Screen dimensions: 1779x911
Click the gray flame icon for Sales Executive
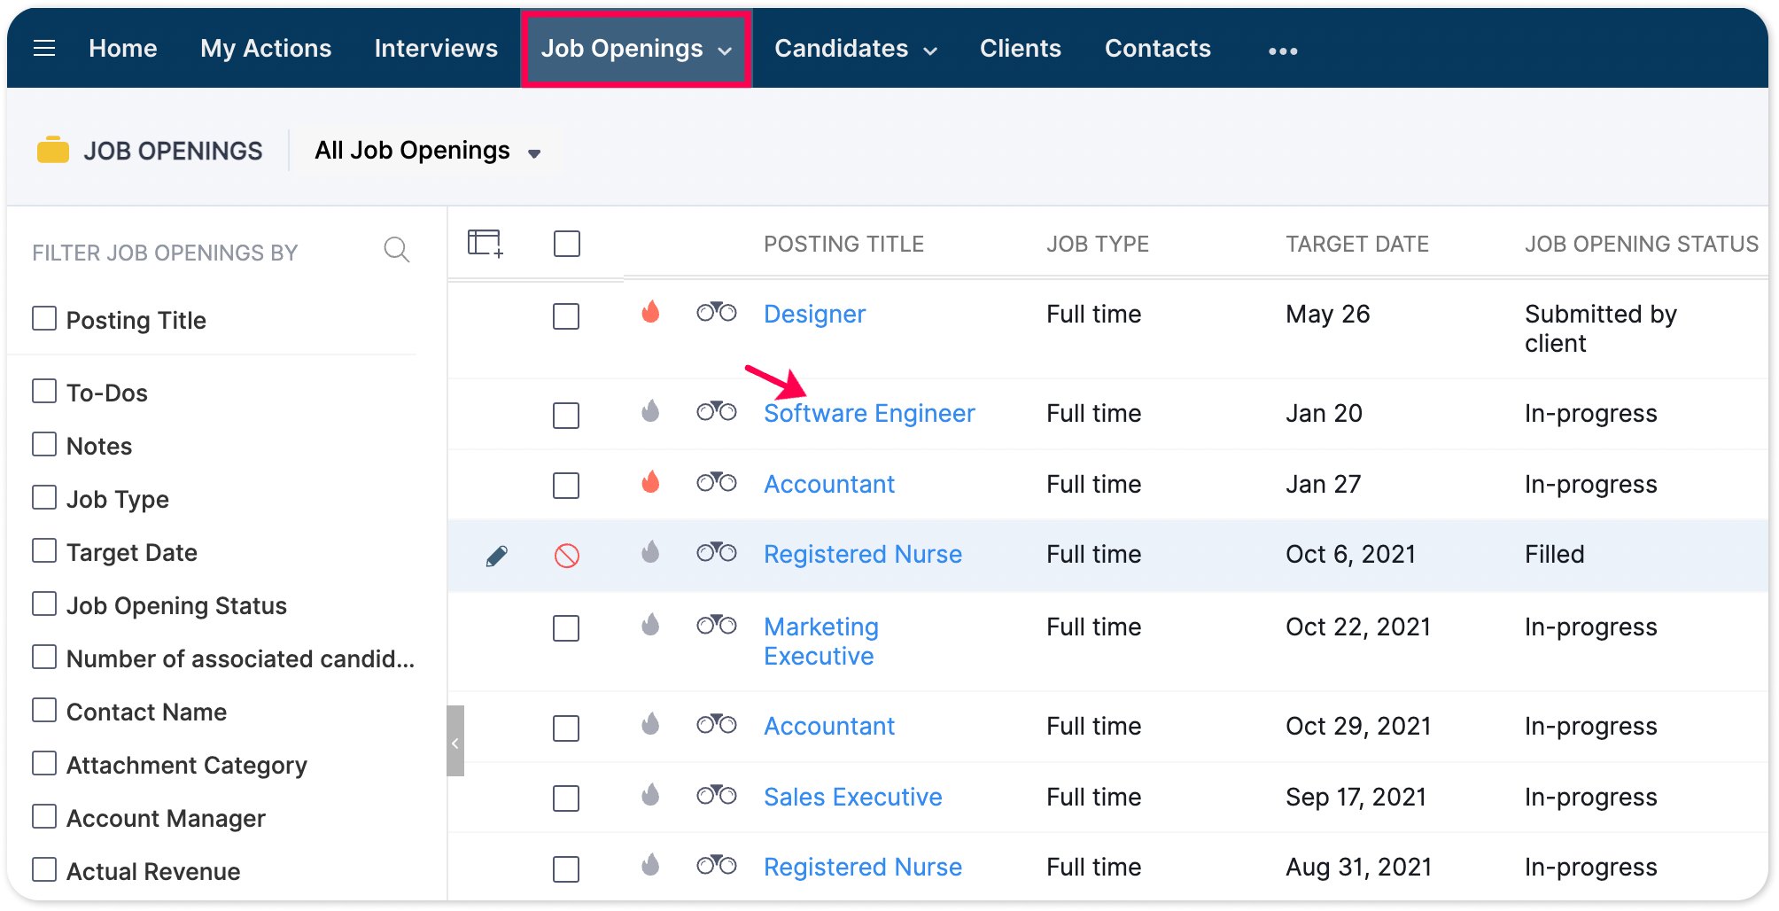[650, 794]
